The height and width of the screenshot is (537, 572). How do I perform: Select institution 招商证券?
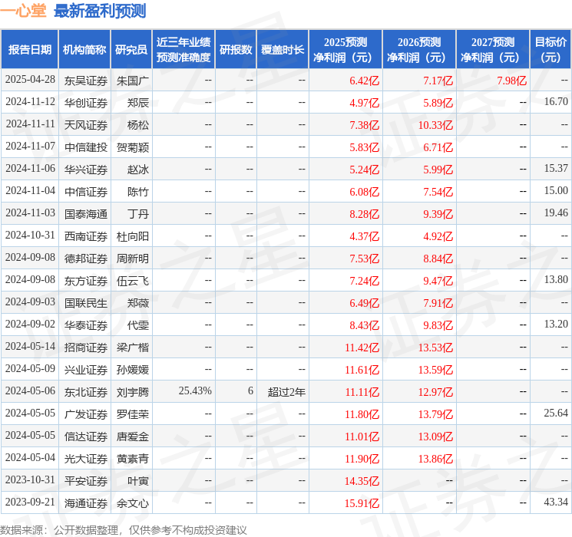point(86,348)
